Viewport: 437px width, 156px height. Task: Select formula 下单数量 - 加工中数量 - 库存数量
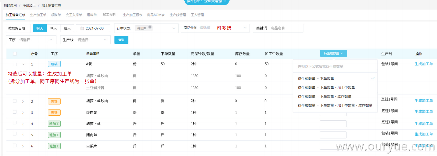pyautogui.click(x=335, y=106)
